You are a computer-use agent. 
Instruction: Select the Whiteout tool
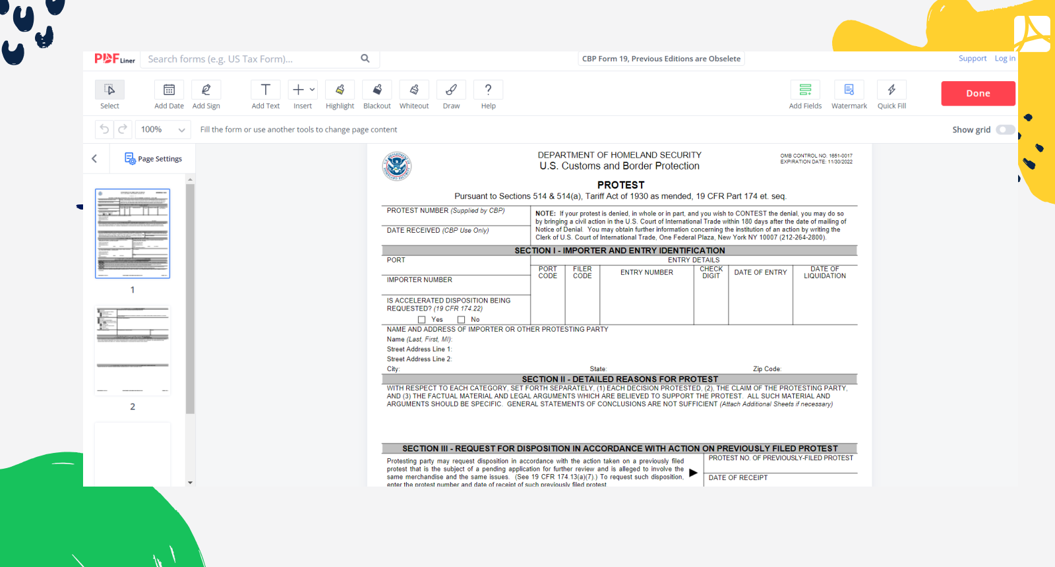(x=414, y=90)
